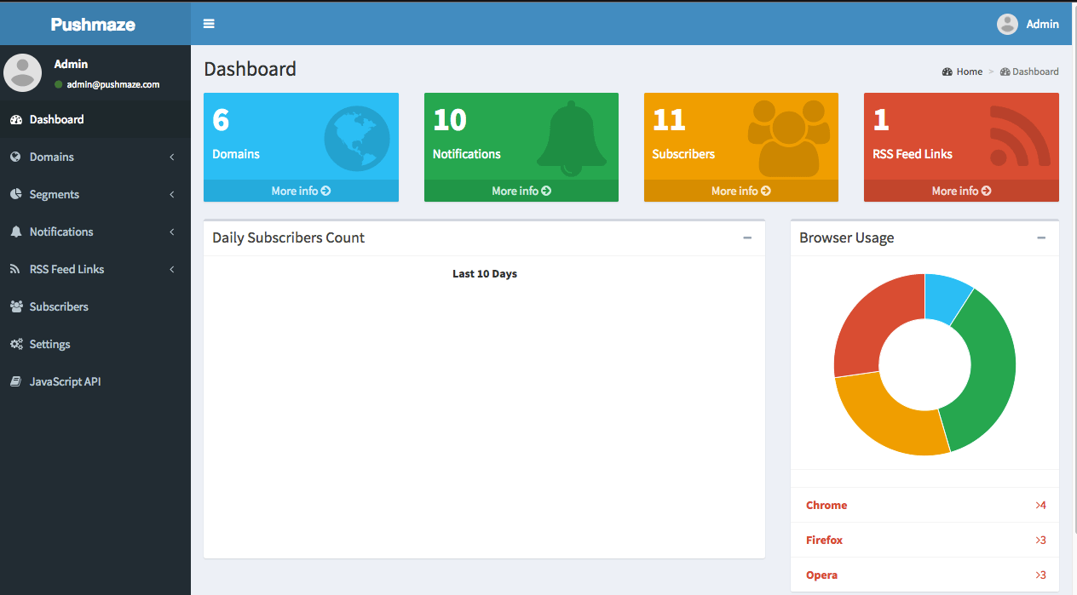
Task: Click the RSS Feed Links sidebar icon
Action: tap(14, 269)
